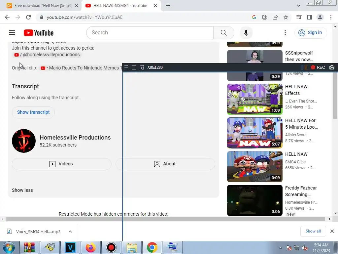Open Freddy Fazbear Screaming thumbnail
This screenshot has height=254, width=338.
coord(254,200)
